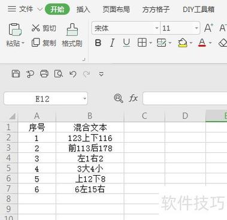Select column D header
Image resolution: width=227 pixels, height=220 pixels.
pos(185,116)
